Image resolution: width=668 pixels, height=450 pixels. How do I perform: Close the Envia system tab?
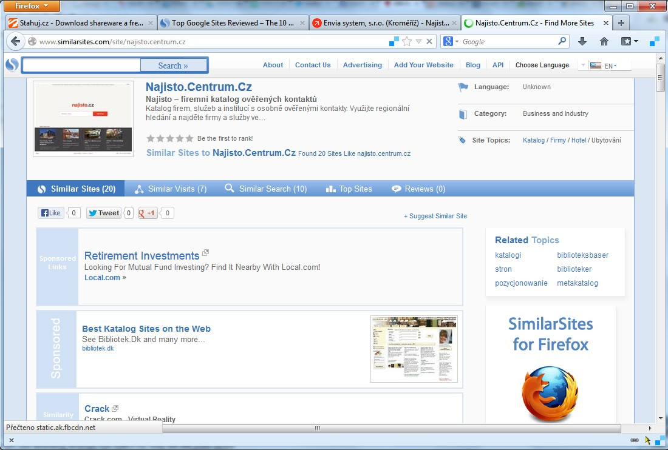454,23
